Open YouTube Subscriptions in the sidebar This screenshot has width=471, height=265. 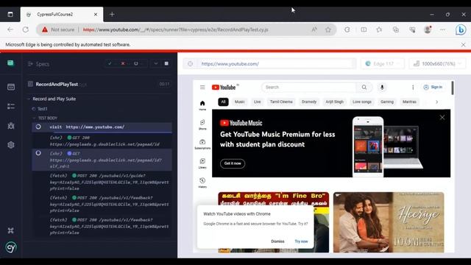point(202,144)
